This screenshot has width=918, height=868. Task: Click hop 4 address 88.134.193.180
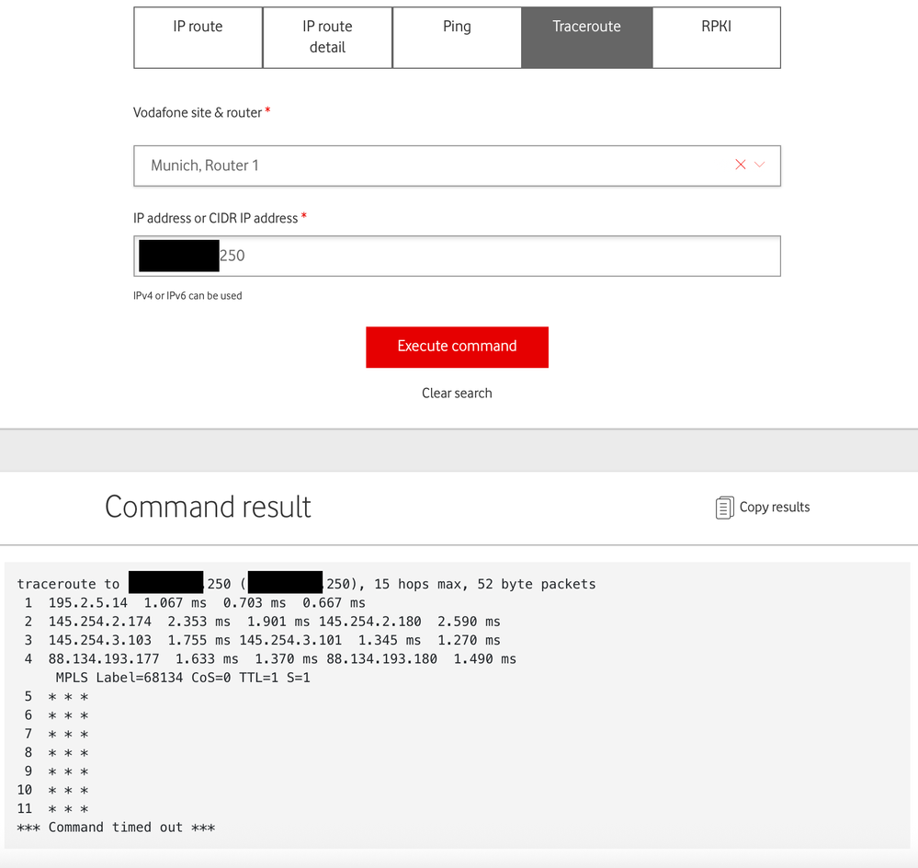click(381, 659)
